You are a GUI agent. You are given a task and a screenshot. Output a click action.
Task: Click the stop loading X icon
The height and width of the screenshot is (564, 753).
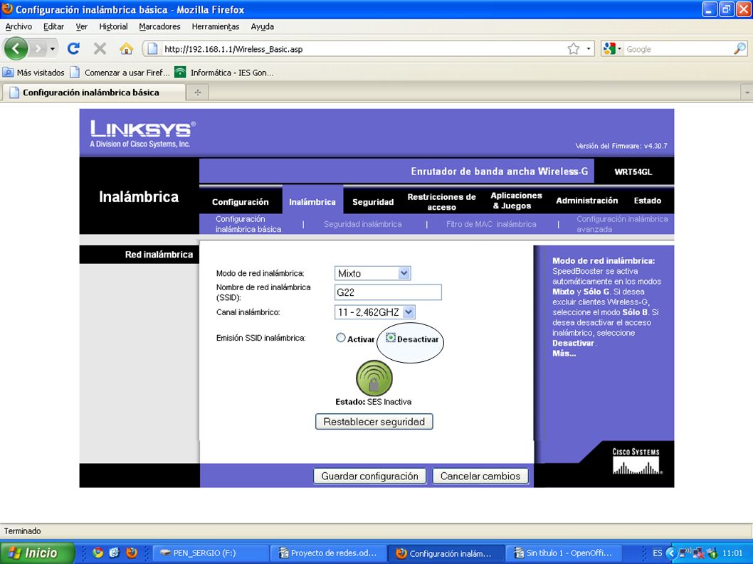click(100, 48)
